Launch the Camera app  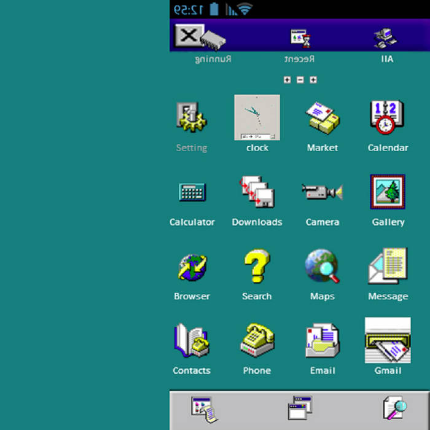(322, 192)
